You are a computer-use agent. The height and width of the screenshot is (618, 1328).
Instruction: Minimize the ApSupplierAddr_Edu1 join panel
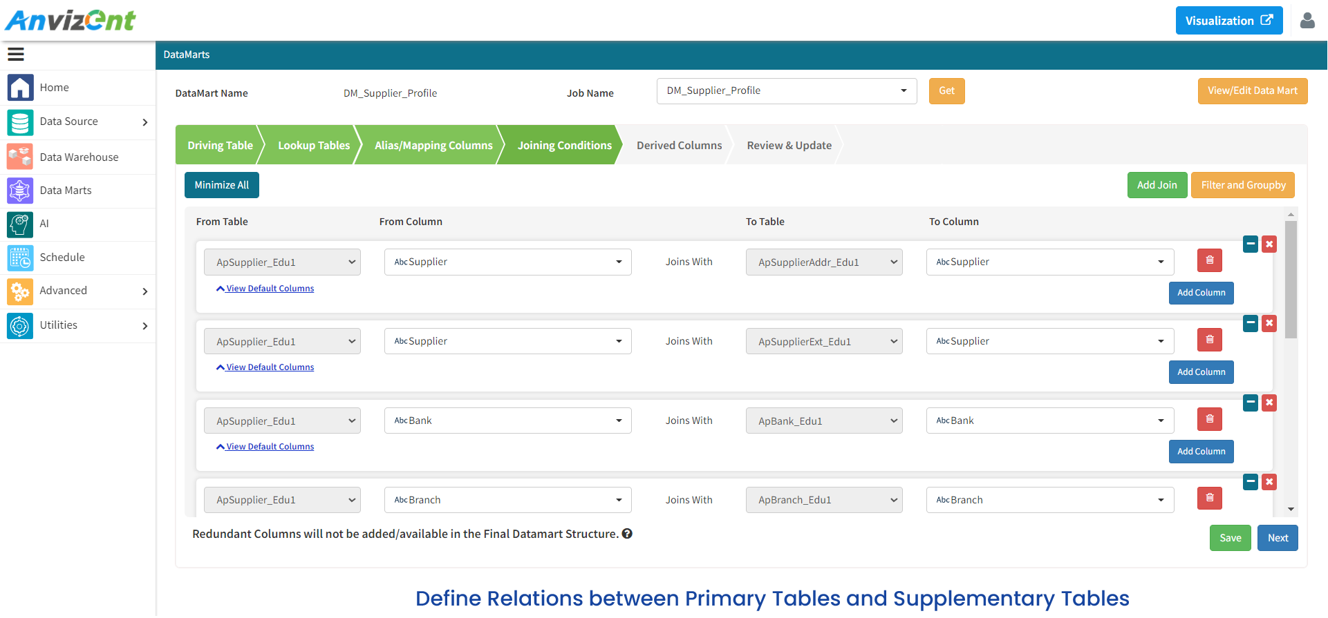coord(1251,244)
